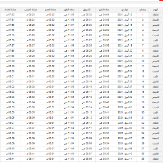Select Fajr time 03:35 on Ramadan day 25
Viewport: 163px width, 163px height.
pos(104,138)
